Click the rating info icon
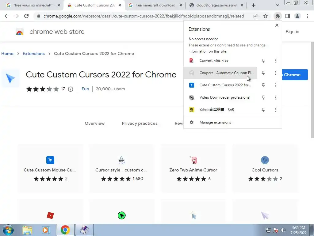Viewport: 314px width, 236px height. [71, 89]
